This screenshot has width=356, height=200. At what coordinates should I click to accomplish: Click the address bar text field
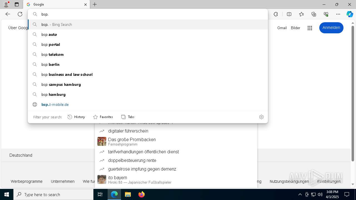(148, 14)
